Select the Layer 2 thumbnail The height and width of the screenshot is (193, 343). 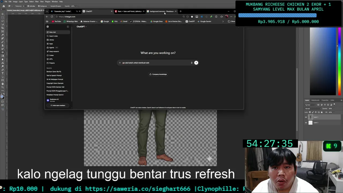coord(310,123)
